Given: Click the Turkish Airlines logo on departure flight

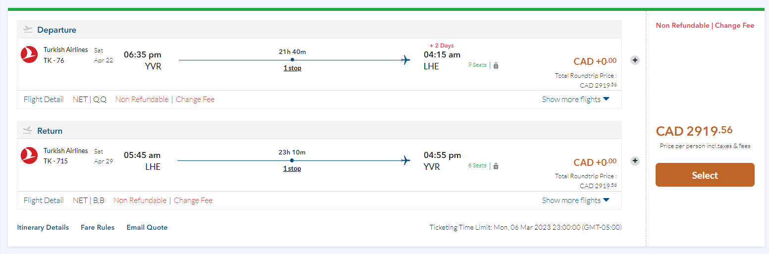Looking at the screenshot, I should point(29,54).
